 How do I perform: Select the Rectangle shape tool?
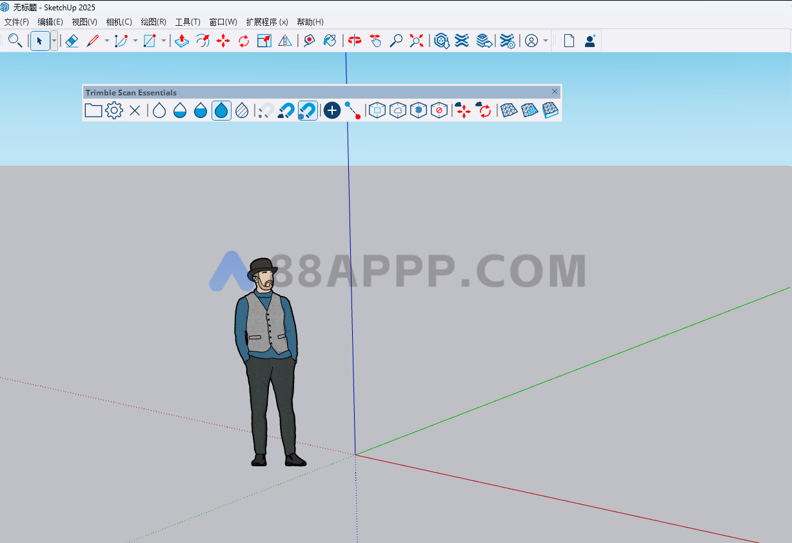click(x=149, y=41)
